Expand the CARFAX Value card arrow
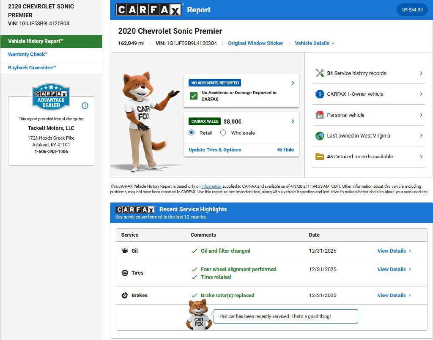Viewport: 433px width, 340px height. (x=293, y=121)
